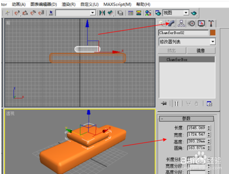Click the 透视 viewport label
The height and width of the screenshot is (174, 229).
(10, 114)
